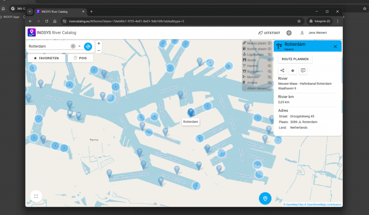
Task: Enter fullscreen map mode
Action: pyautogui.click(x=36, y=196)
